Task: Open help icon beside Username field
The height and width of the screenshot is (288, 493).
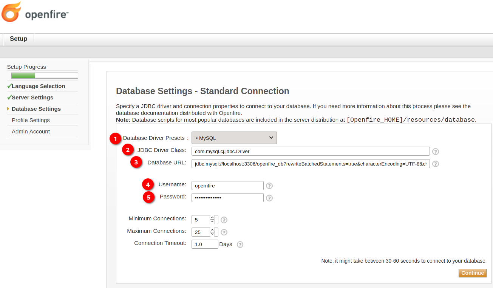Action: [269, 186]
